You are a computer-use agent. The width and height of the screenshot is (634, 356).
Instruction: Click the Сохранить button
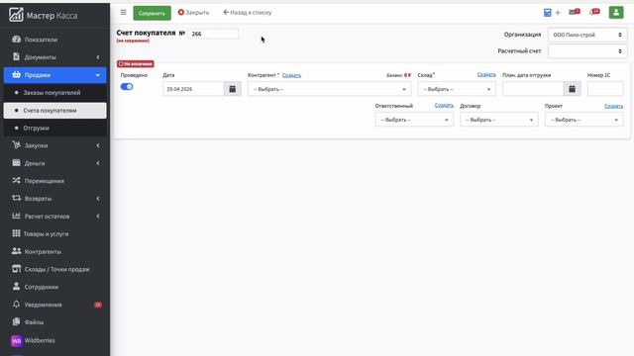coord(152,13)
